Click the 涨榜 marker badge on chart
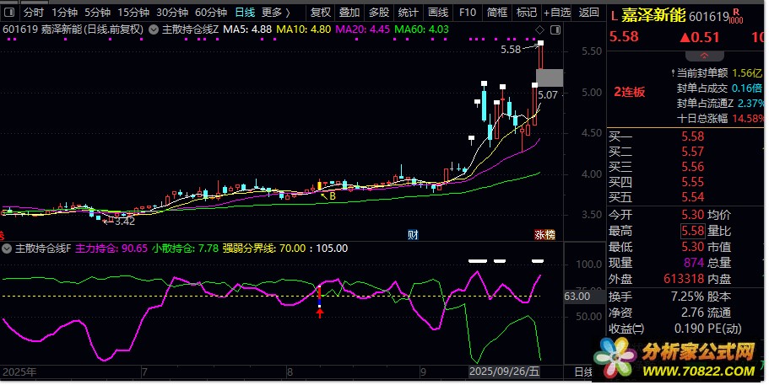 tap(544, 234)
